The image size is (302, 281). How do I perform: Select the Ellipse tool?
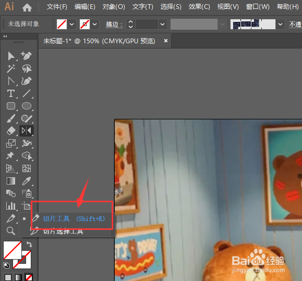pos(27,106)
